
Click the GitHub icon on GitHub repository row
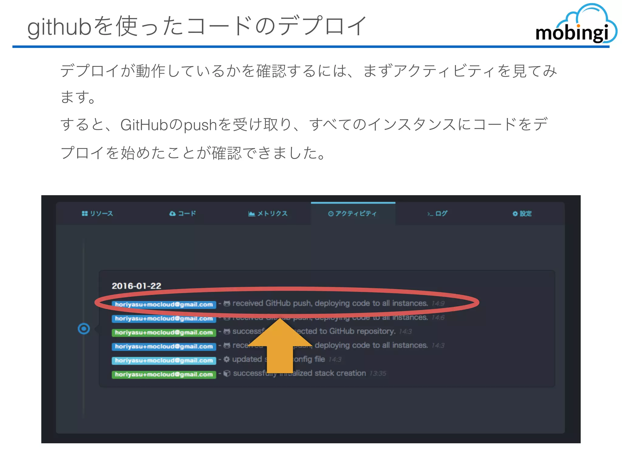pyautogui.click(x=227, y=331)
